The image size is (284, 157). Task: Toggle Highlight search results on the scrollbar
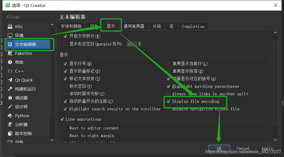point(65,109)
